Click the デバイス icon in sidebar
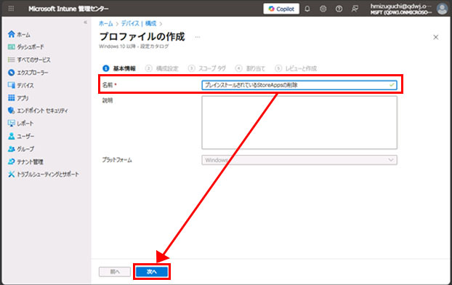The image size is (452, 285). (x=11, y=85)
